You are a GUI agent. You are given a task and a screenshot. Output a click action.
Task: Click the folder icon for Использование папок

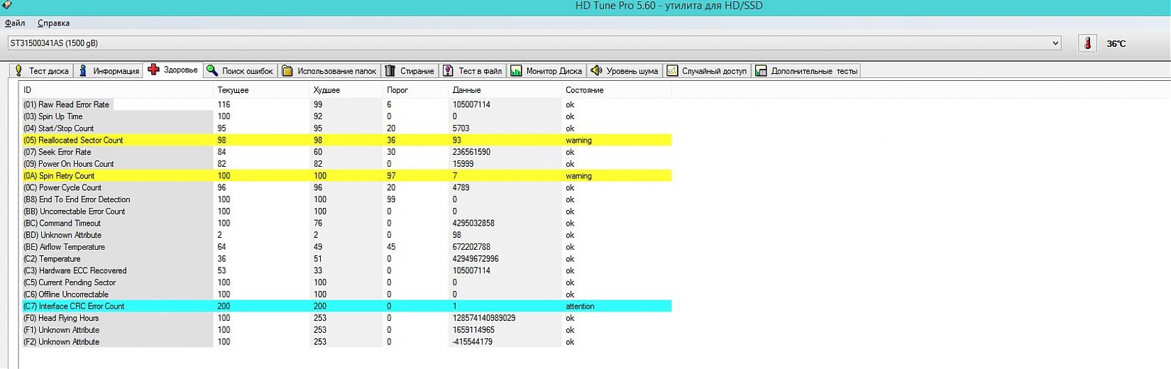pyautogui.click(x=287, y=71)
